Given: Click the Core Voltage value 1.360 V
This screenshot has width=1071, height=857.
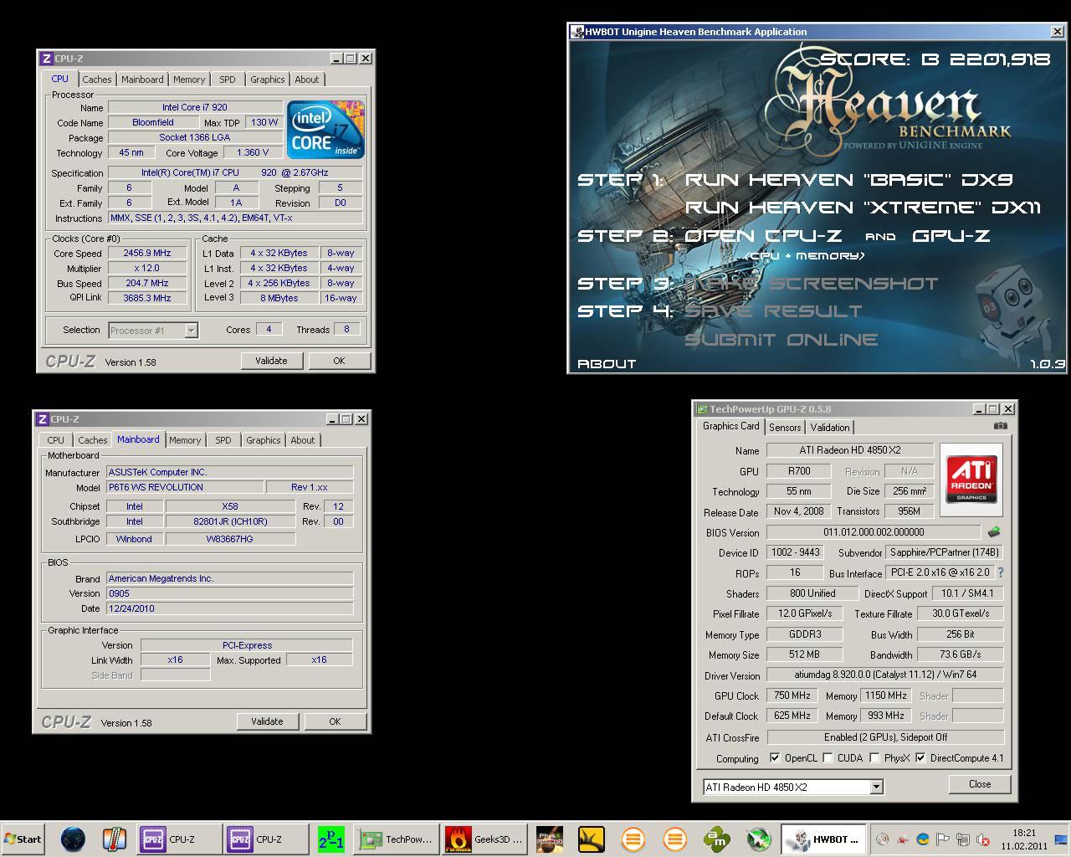Looking at the screenshot, I should pyautogui.click(x=253, y=152).
